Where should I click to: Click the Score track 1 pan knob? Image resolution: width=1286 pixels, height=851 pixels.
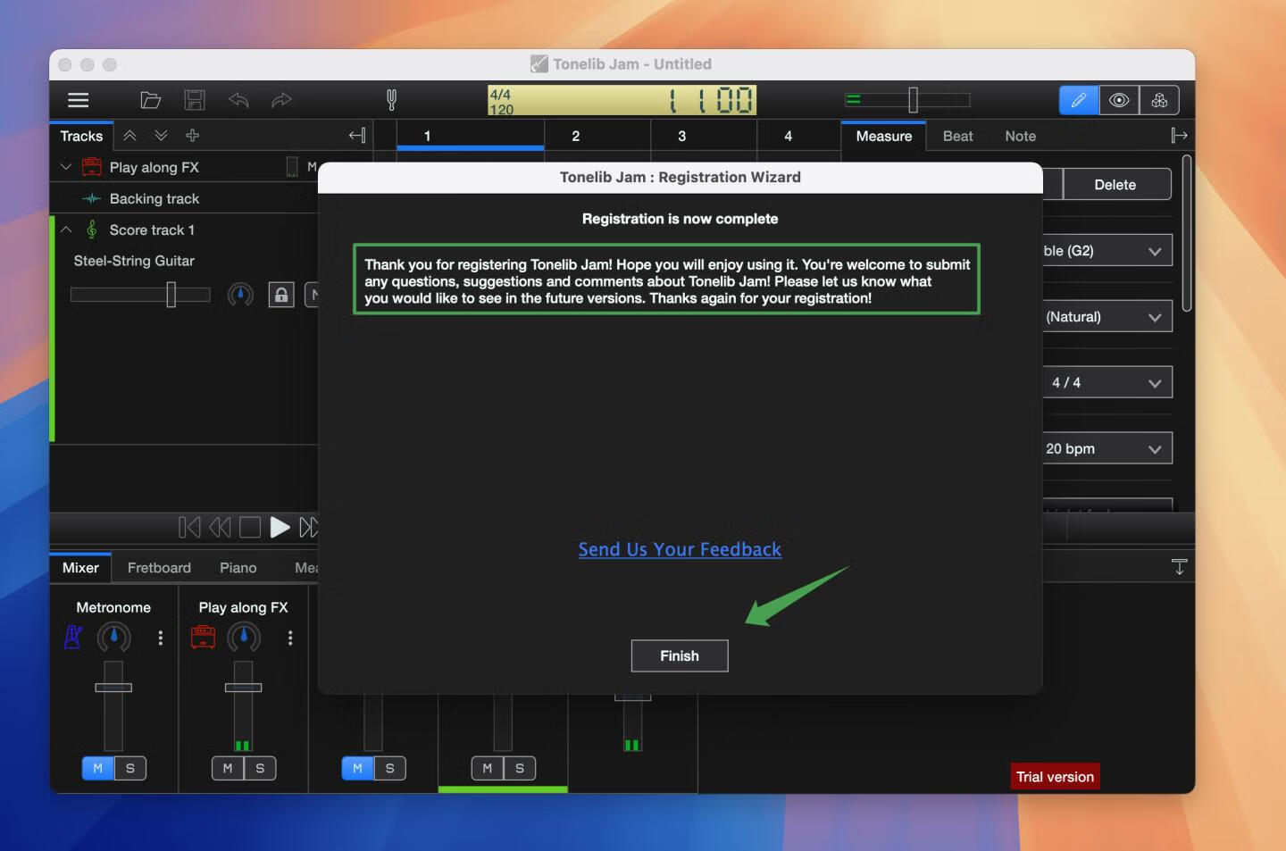click(240, 294)
